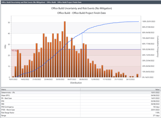This screenshot has width=161, height=118.
Task: Click the 119% risk range factor value
Action: [157, 113]
